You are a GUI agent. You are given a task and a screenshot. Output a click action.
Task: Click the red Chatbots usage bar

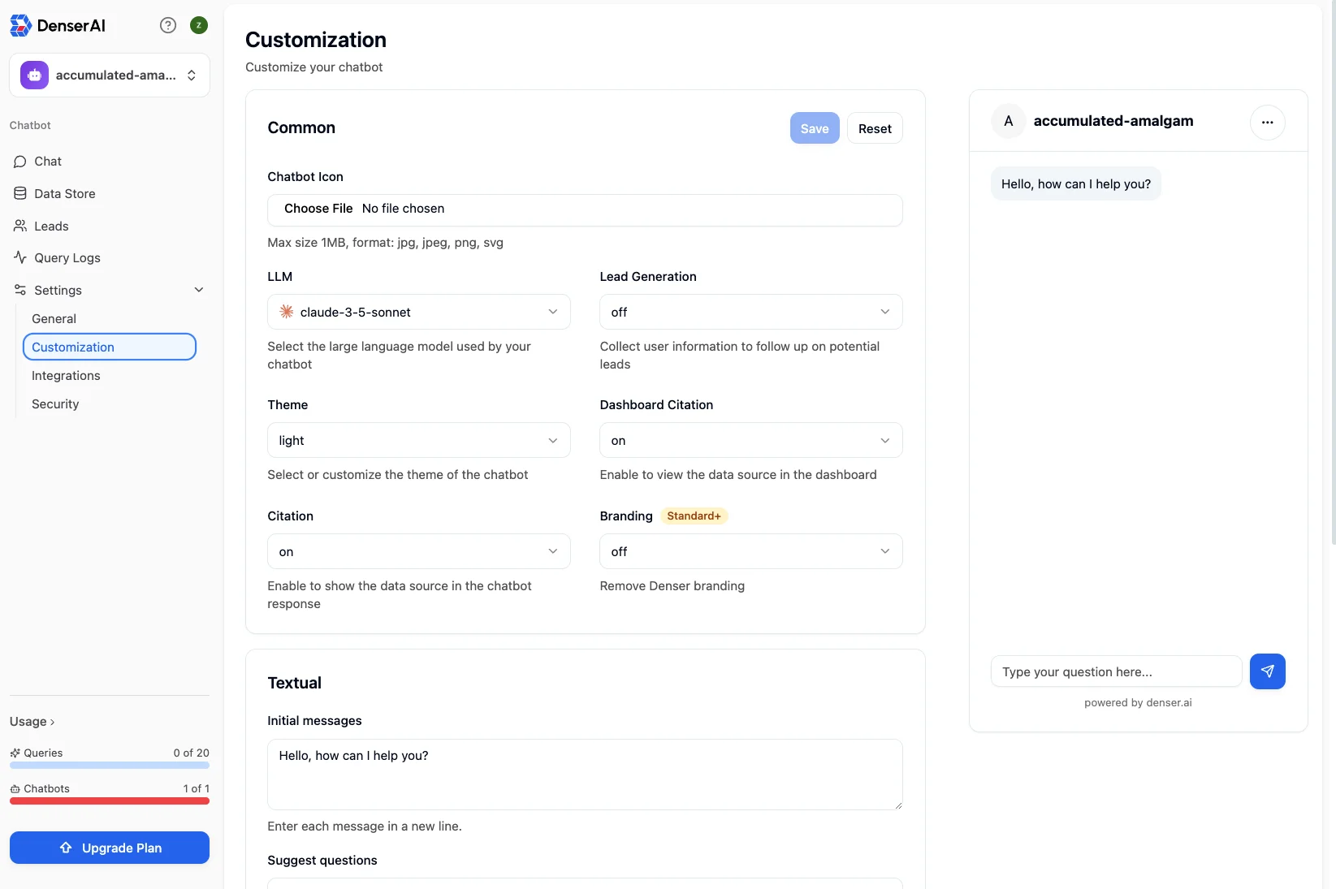[x=109, y=801]
